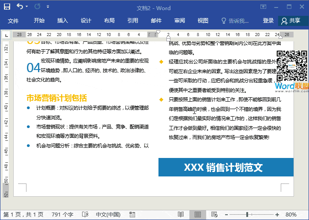The image size is (309, 220).
Task: Click the Save icon in quick access toolbar
Action: [x=8, y=7]
